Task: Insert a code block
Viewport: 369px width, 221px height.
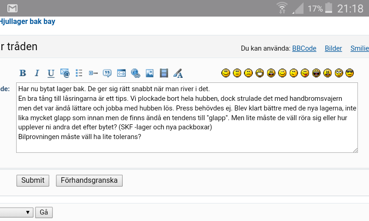Action: (x=121, y=73)
